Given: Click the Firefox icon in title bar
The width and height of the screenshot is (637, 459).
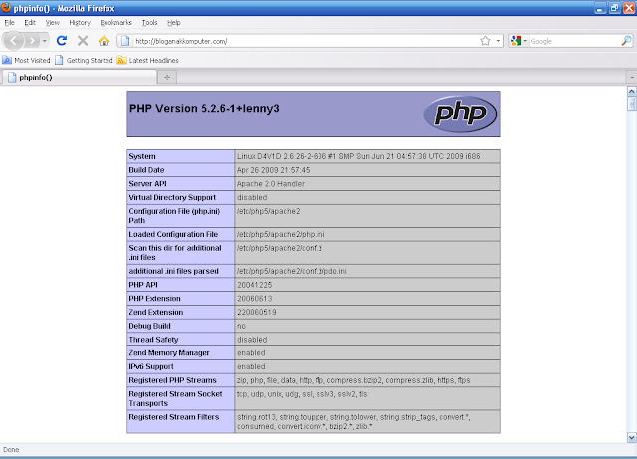Looking at the screenshot, I should pos(6,8).
